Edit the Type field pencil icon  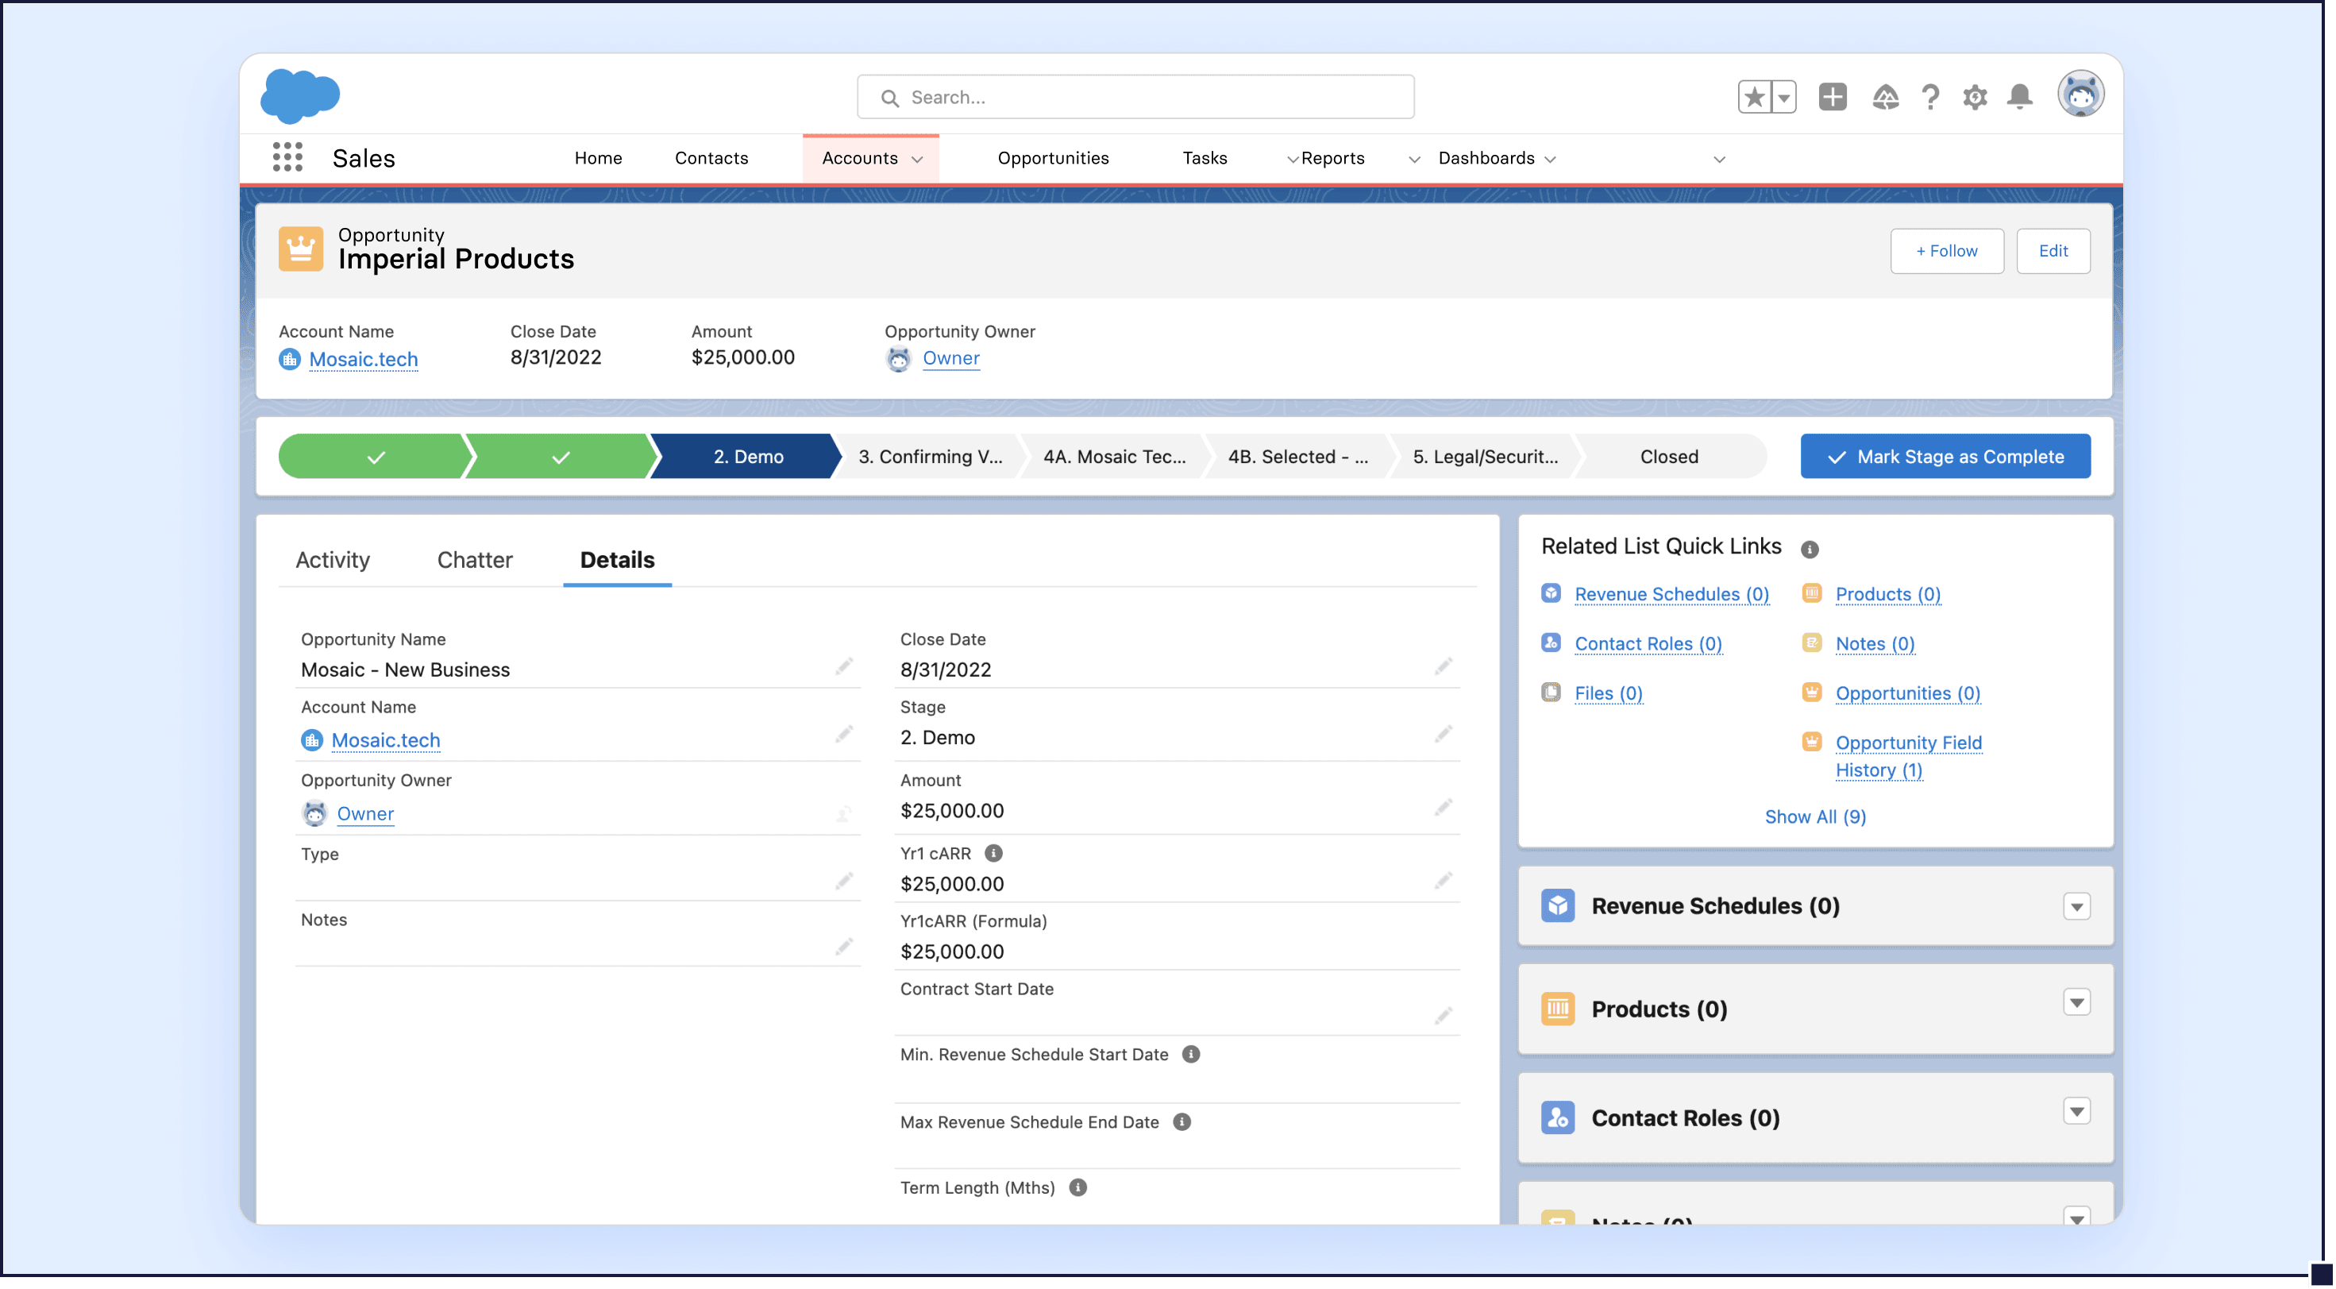click(843, 882)
